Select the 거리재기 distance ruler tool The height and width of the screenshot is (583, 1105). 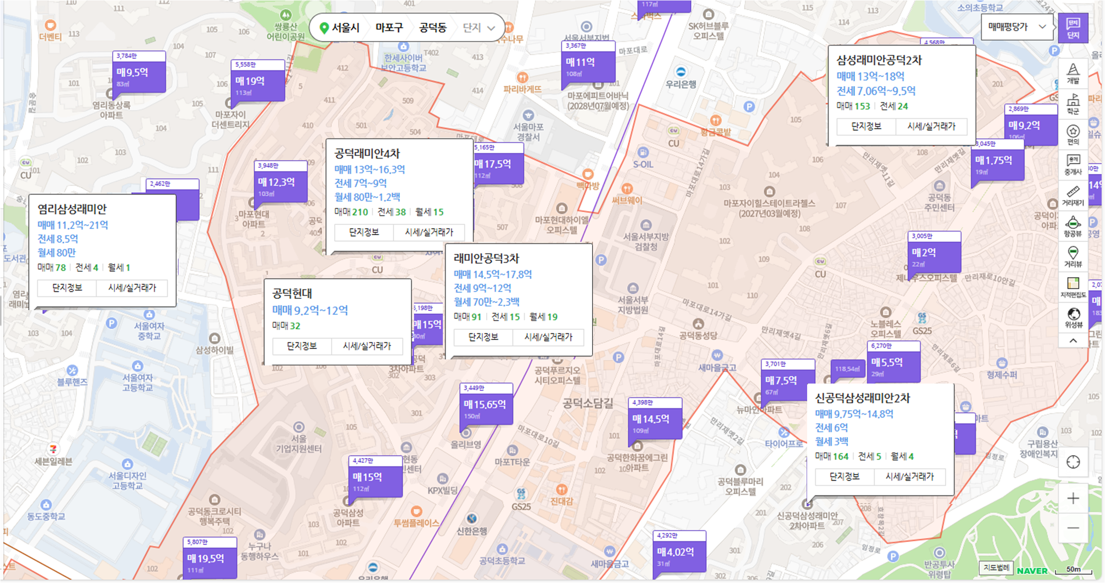[x=1072, y=195]
